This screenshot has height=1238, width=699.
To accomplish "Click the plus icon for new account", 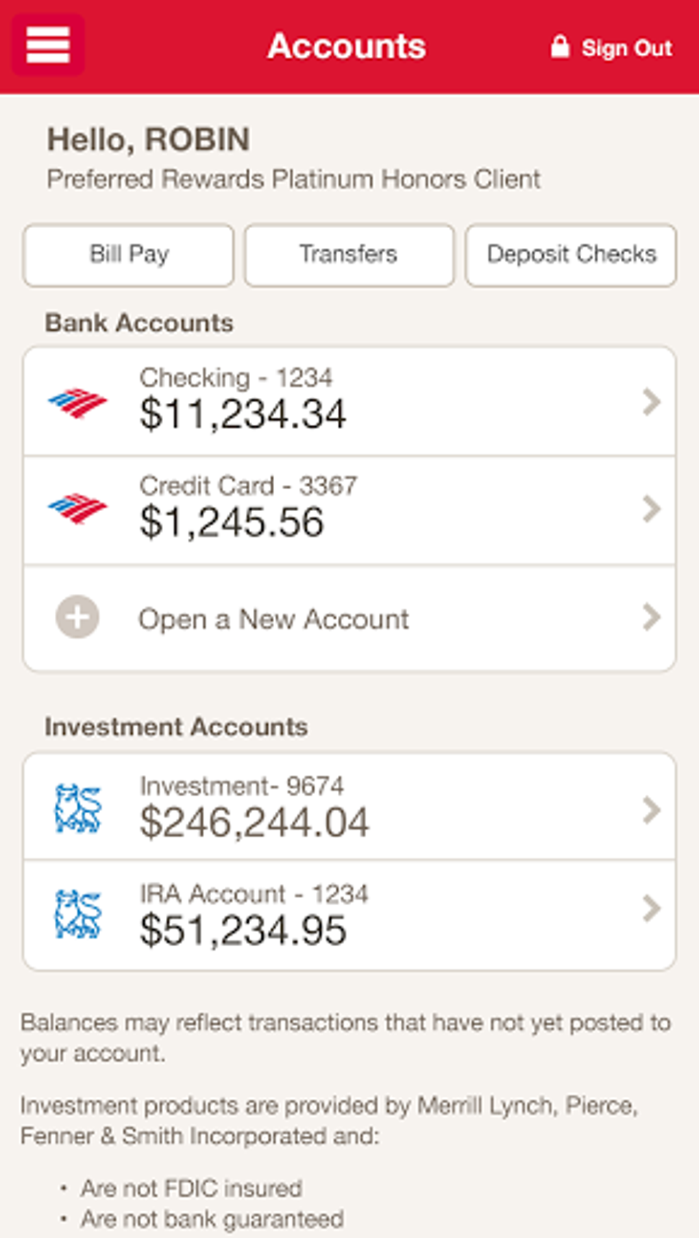I will click(77, 617).
